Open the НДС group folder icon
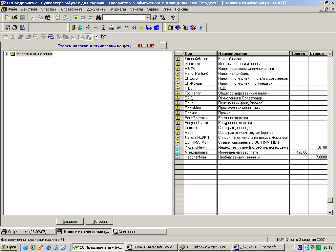The width and height of the screenshot is (336, 252). pyautogui.click(x=178, y=88)
